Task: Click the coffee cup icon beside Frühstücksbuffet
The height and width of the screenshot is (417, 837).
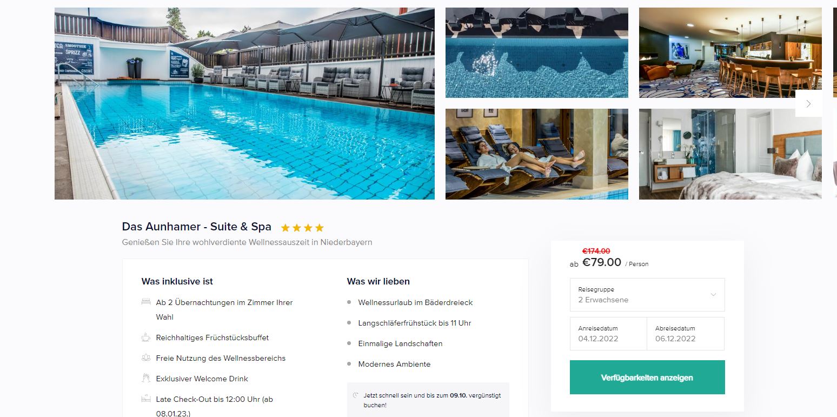Action: coord(146,337)
